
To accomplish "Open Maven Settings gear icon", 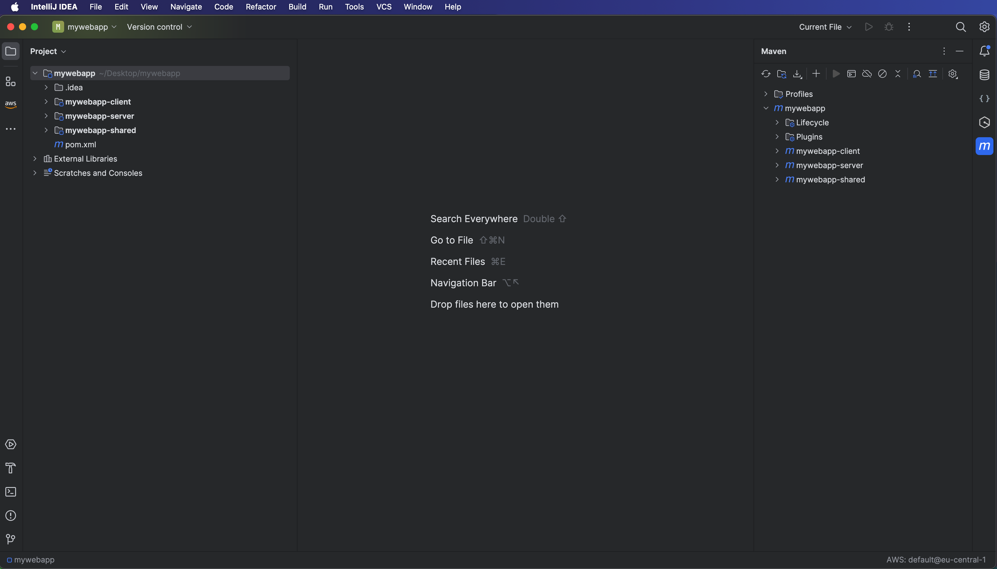I will [x=953, y=74].
